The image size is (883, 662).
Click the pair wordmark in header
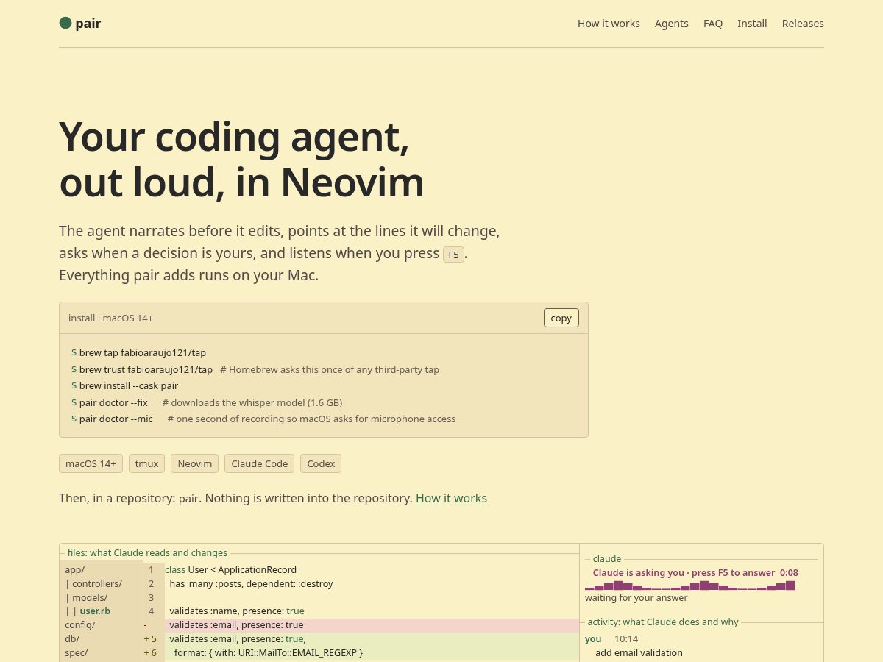[88, 24]
